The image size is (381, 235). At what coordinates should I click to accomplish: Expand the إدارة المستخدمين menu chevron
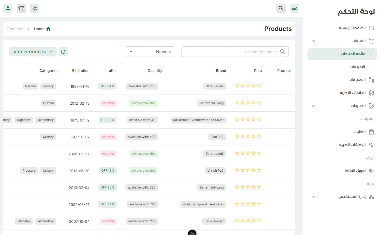313,197
